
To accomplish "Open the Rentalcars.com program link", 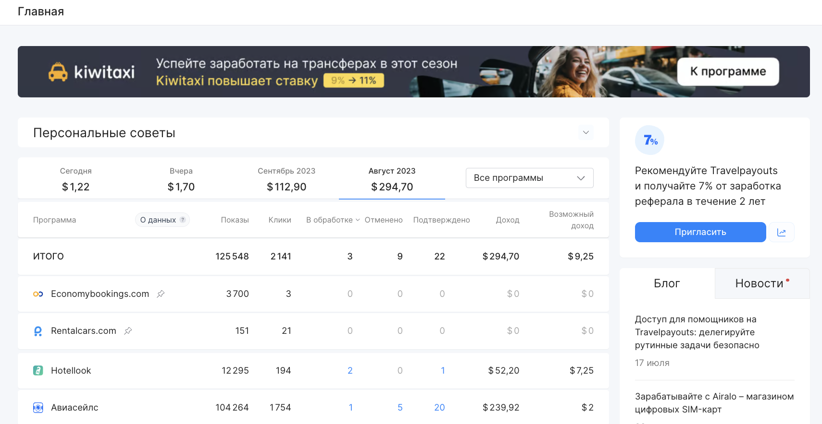I will point(84,331).
